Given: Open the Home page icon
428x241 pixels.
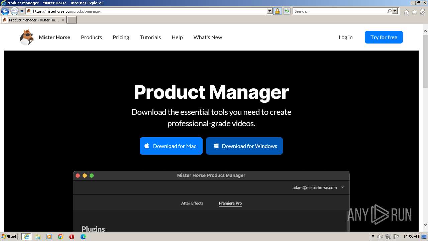Looking at the screenshot, I should [406, 12].
